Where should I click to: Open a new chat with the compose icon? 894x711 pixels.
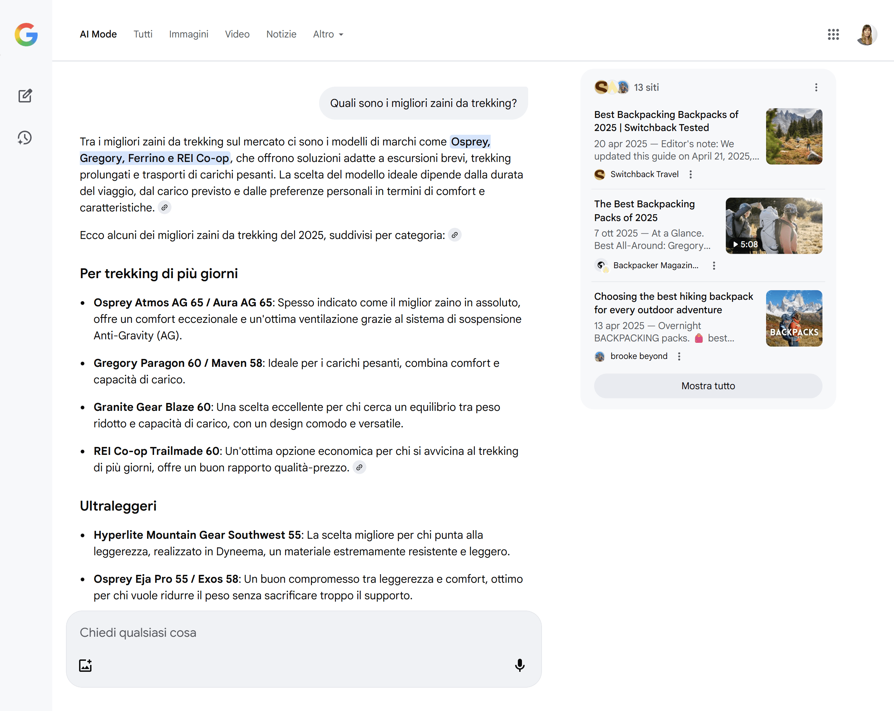(x=25, y=96)
